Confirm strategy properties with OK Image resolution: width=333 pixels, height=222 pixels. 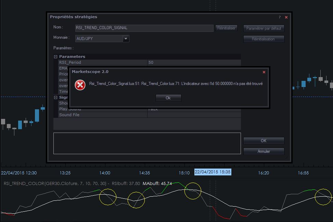pos(264,140)
